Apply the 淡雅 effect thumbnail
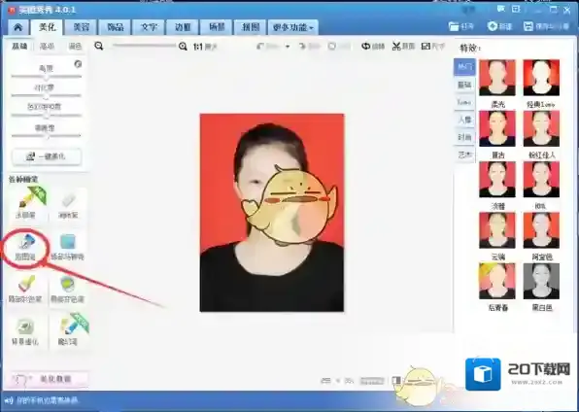 point(497,179)
